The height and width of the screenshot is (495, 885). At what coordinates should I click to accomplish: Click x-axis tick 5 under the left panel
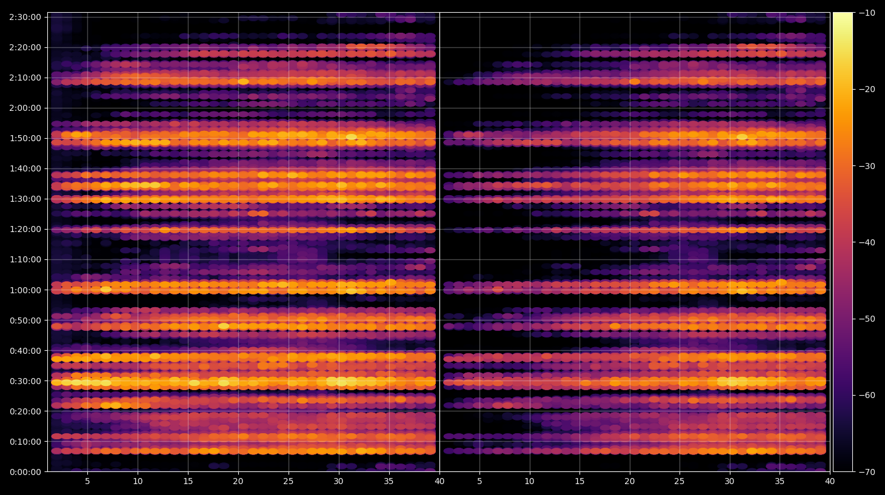(87, 481)
